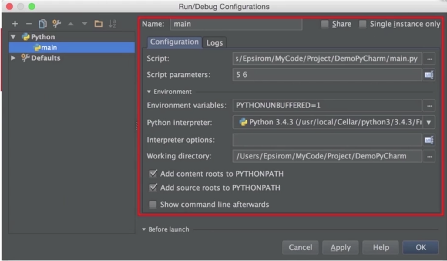Open the Environment variables editor ellipsis button
The width and height of the screenshot is (447, 261).
429,106
